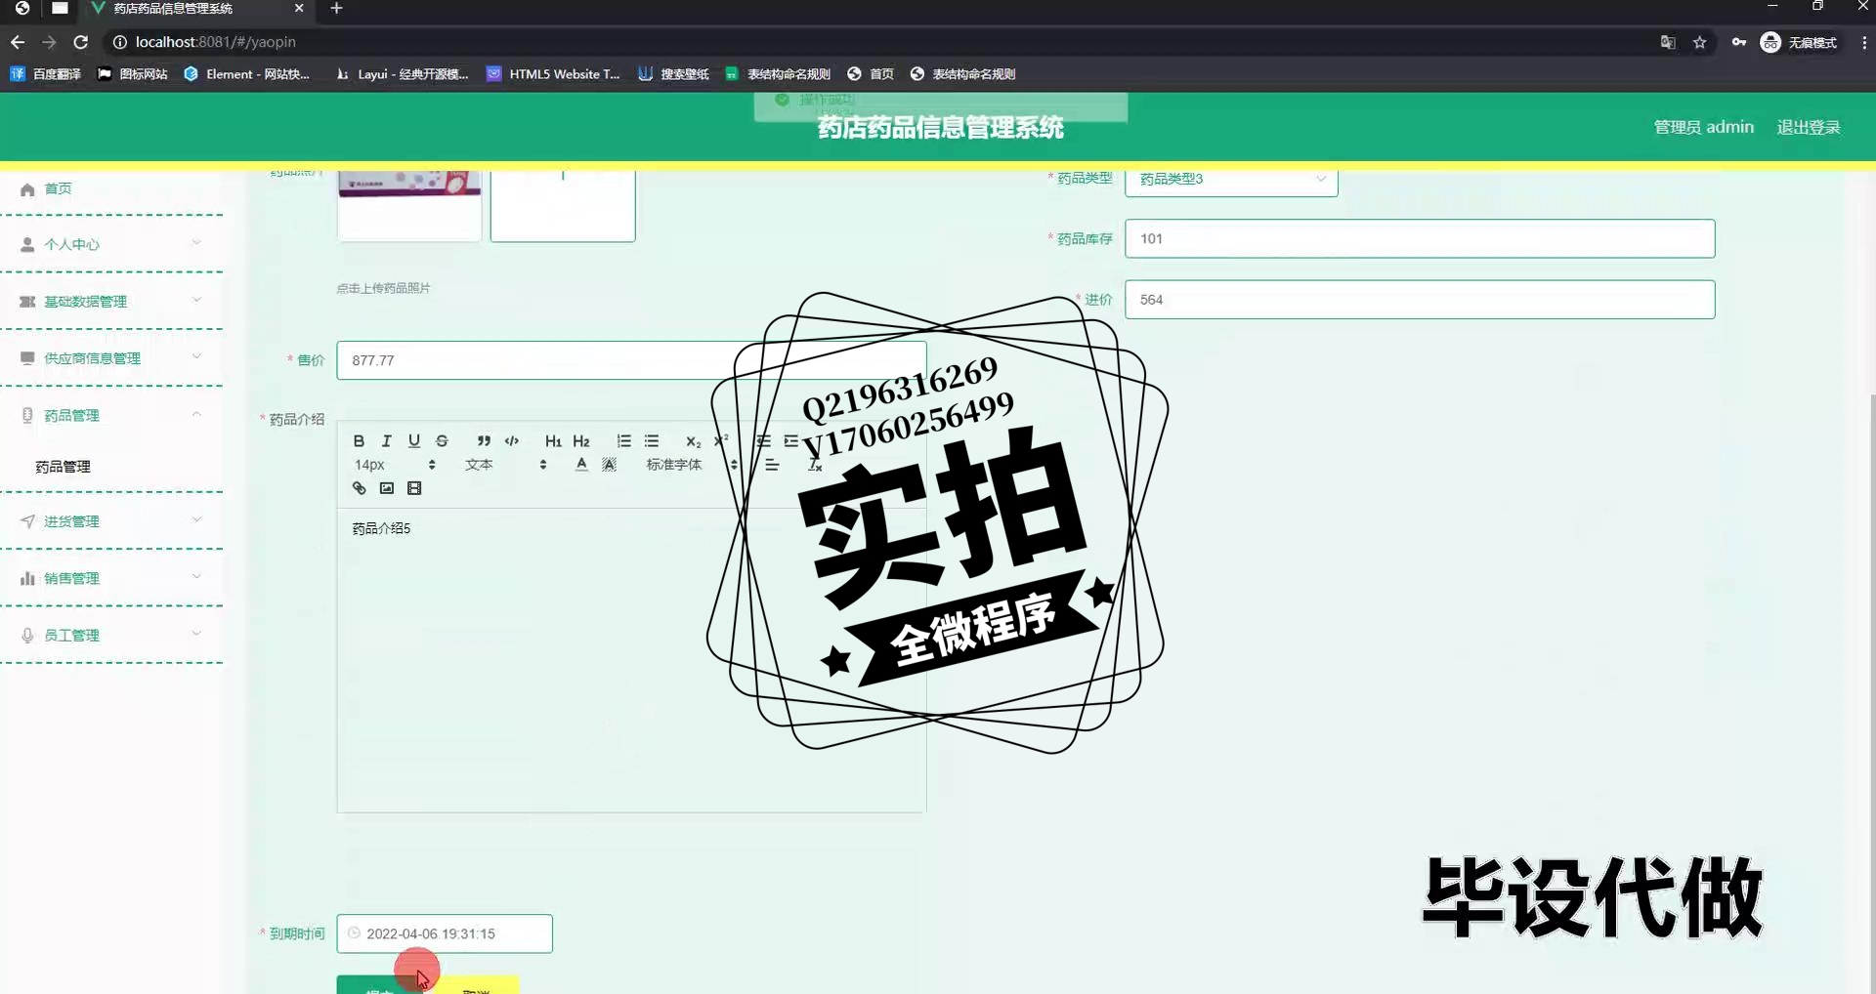Open a new browser tab

(336, 9)
